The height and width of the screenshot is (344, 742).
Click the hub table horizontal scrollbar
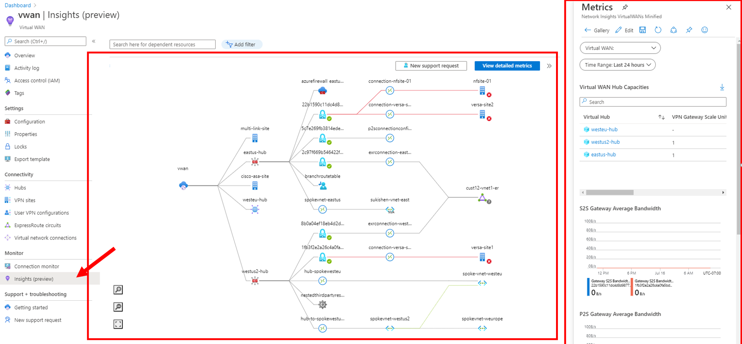point(610,192)
